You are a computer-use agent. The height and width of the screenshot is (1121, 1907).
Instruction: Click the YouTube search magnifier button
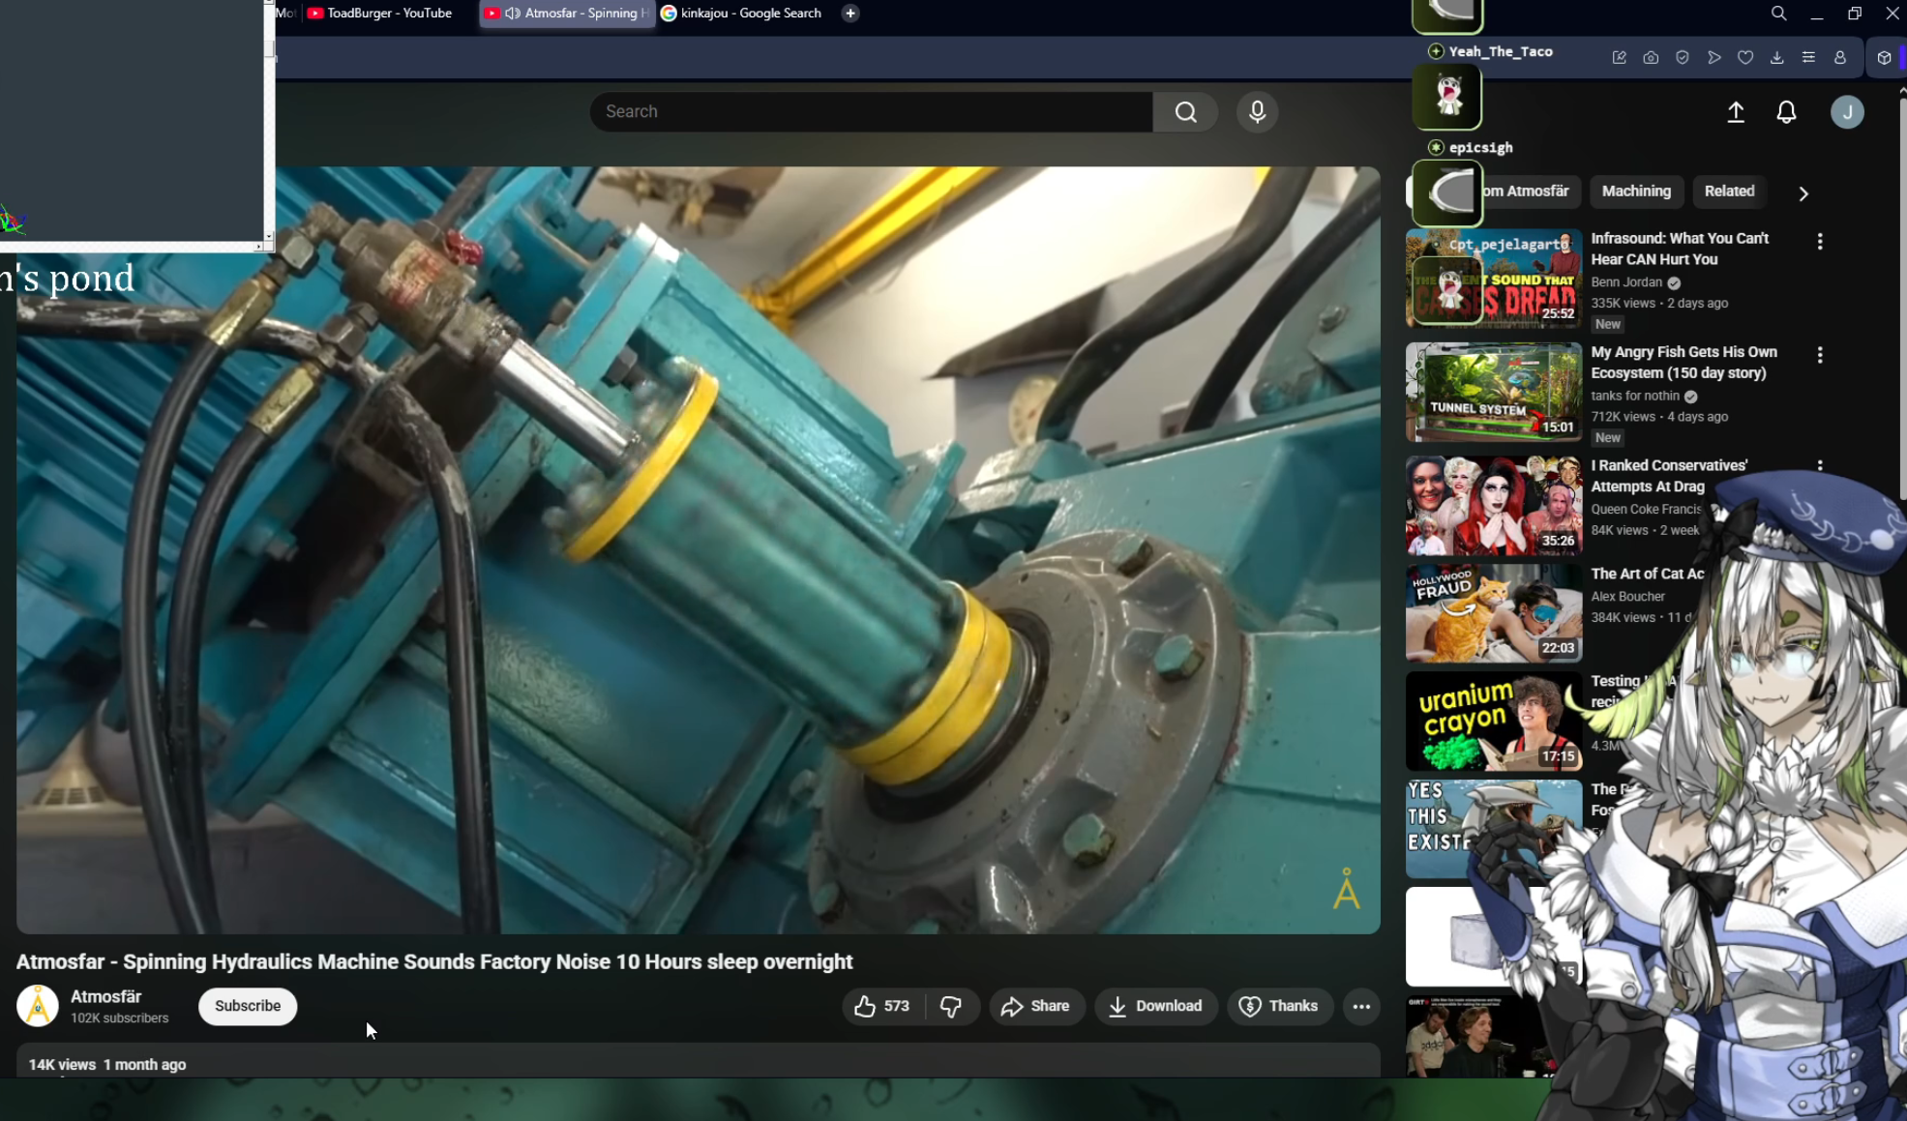pos(1185,112)
